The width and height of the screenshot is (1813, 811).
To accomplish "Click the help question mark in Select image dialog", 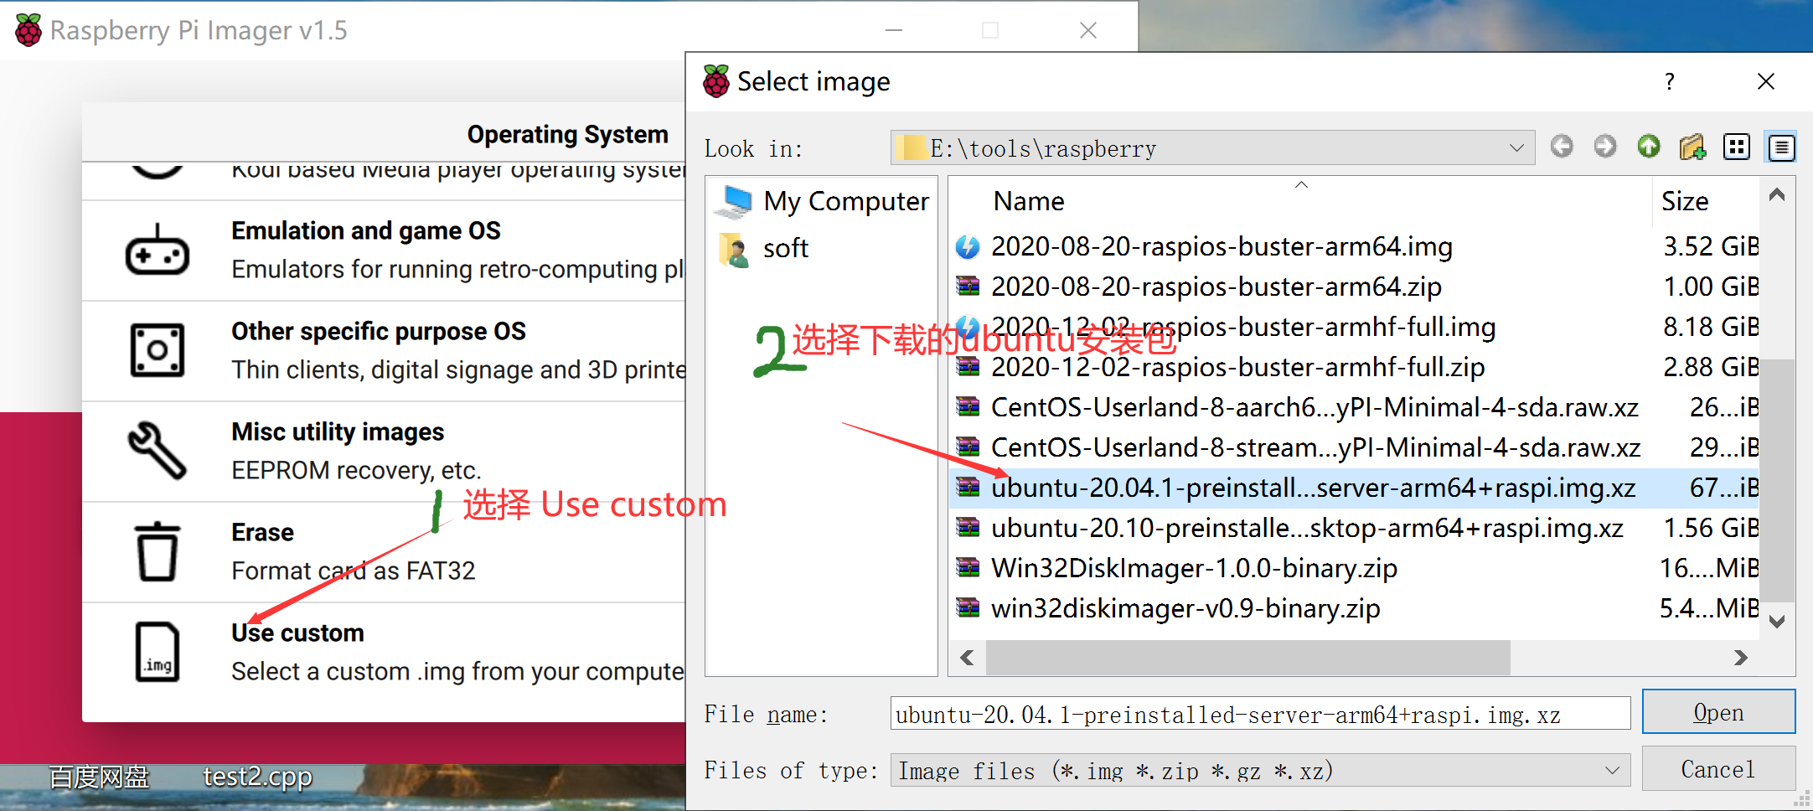I will click(x=1670, y=81).
